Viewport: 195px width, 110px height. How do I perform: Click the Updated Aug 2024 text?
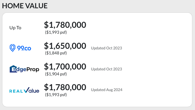107,90
